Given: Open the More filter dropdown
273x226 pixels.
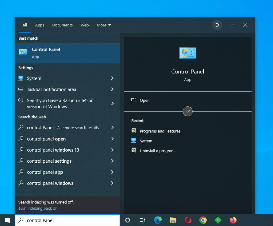Looking at the screenshot, I should pyautogui.click(x=104, y=25).
